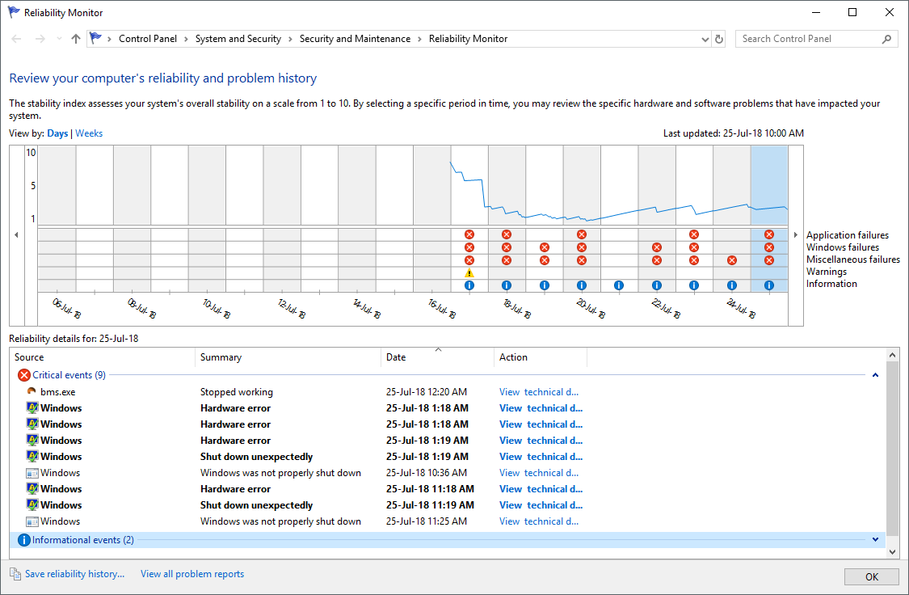Viewport: 909px width, 595px height.
Task: Open the recent locations dropdown arrow
Action: (58, 39)
